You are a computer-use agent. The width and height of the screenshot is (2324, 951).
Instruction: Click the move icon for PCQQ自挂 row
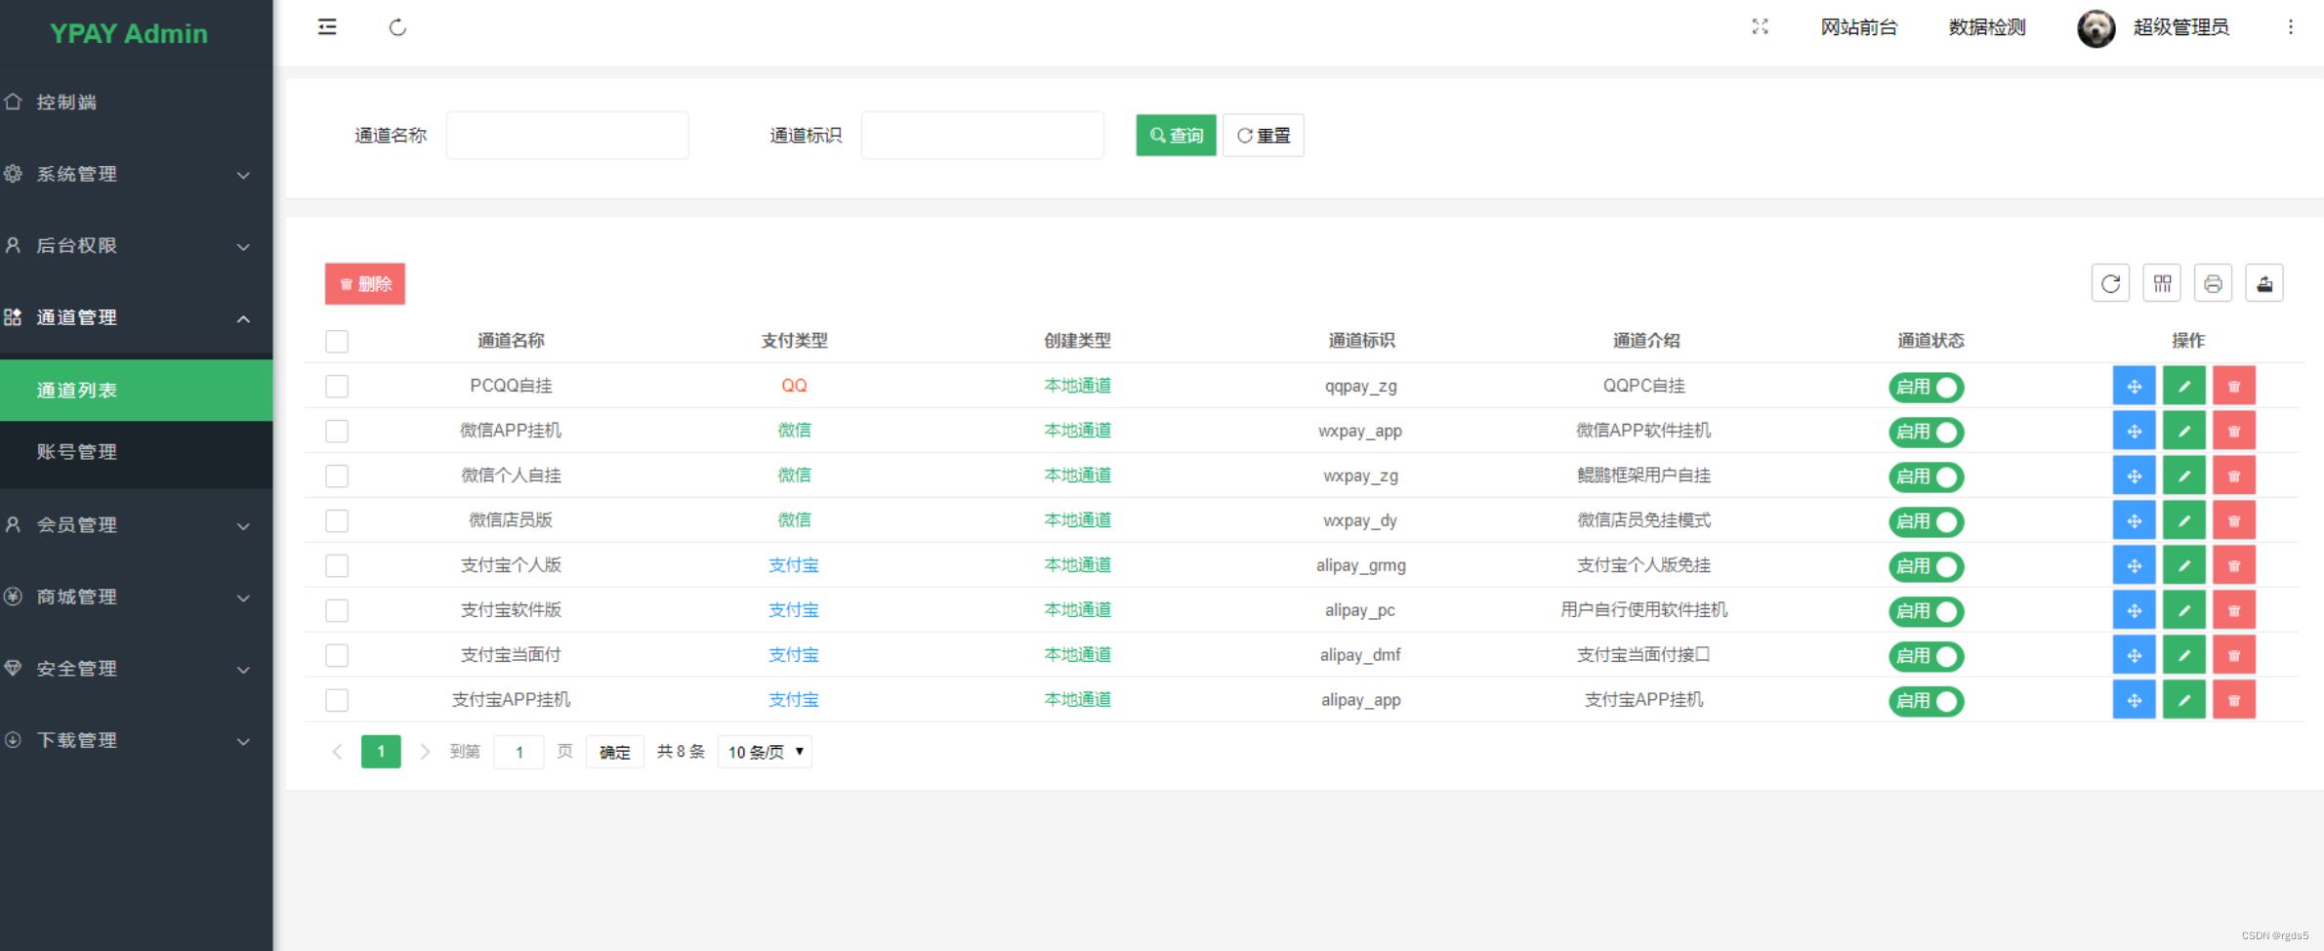(x=2134, y=385)
